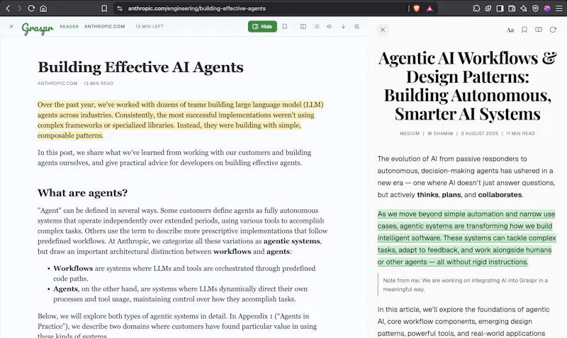
Task: Click the green Hide button
Action: (x=262, y=26)
